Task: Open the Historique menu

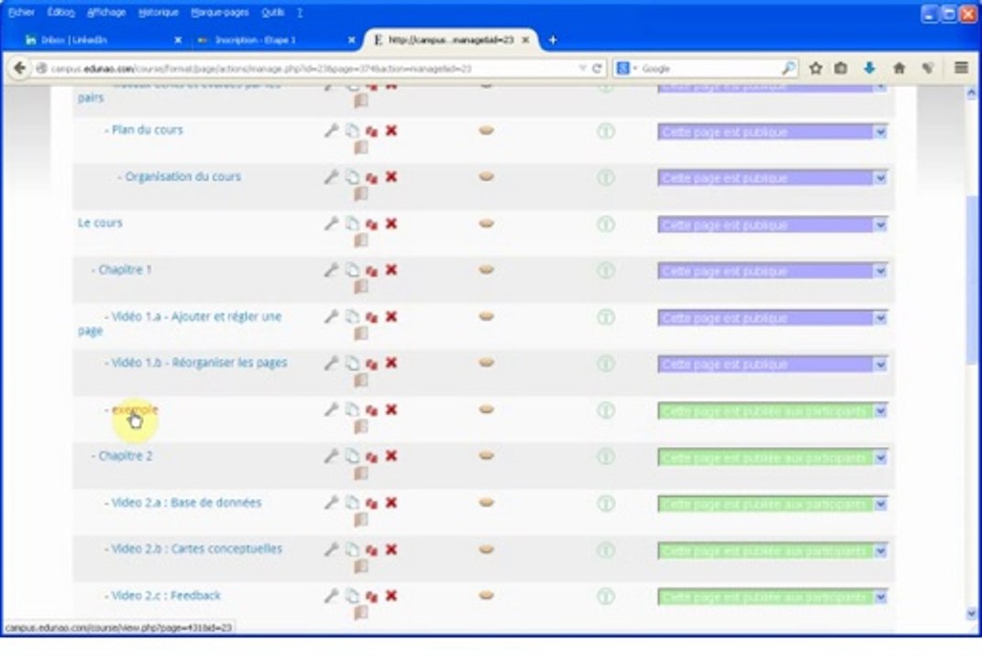Action: [158, 12]
